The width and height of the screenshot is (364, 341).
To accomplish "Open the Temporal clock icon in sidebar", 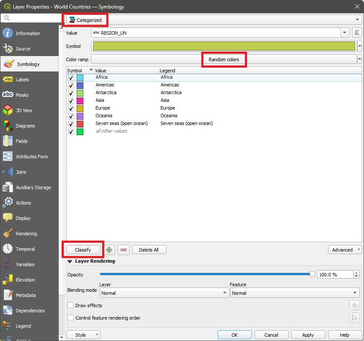I will point(8,249).
